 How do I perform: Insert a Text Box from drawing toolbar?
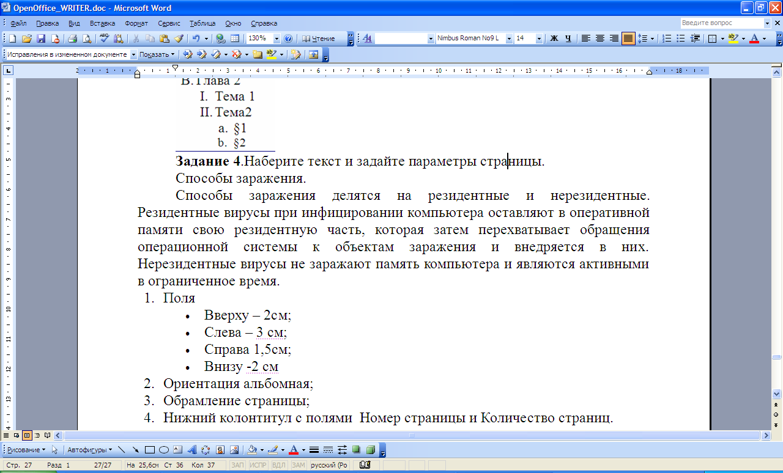178,450
